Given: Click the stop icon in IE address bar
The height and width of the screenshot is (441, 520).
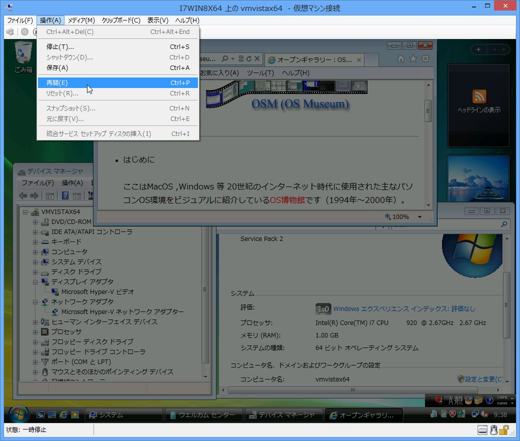Looking at the screenshot, I should pos(257,58).
